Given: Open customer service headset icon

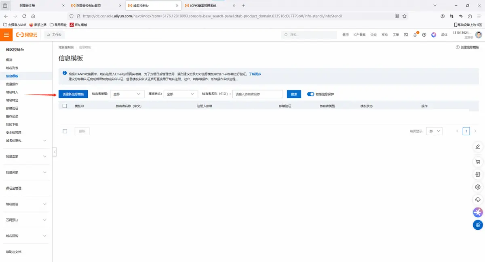Looking at the screenshot, I should pos(478,199).
